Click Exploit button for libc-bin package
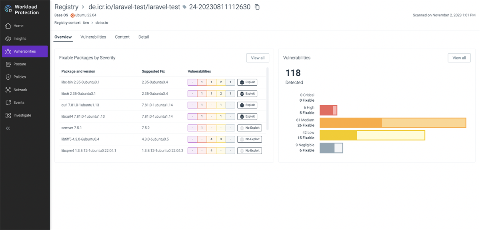Image resolution: width=480 pixels, height=230 pixels. [247, 82]
